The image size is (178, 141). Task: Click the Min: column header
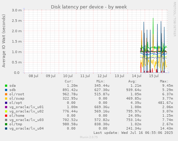101,81
